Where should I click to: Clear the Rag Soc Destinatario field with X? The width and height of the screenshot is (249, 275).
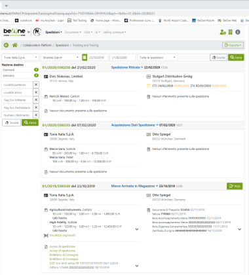pyautogui.click(x=36, y=107)
